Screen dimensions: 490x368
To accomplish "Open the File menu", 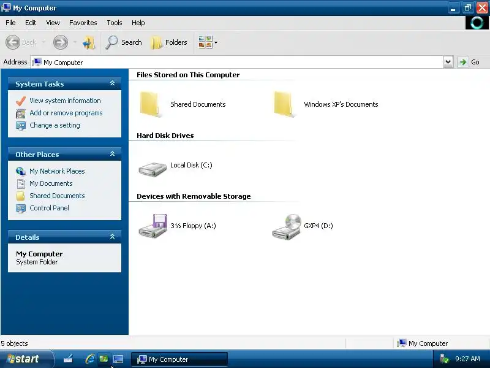I will point(10,23).
